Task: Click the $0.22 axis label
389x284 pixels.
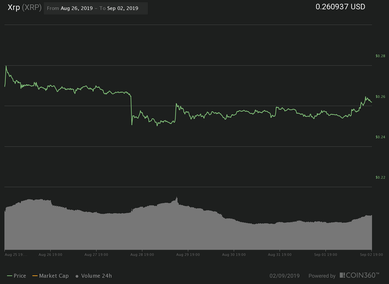Action: coord(380,177)
